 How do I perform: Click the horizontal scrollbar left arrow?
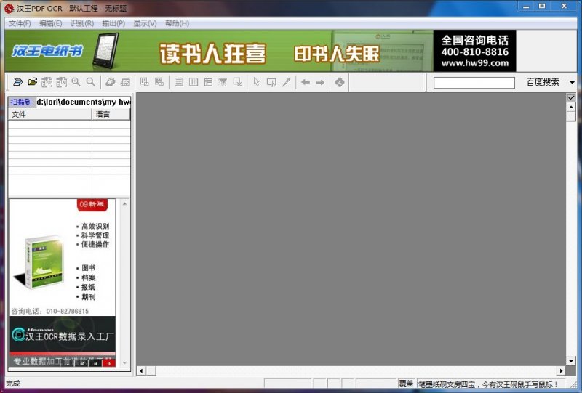pos(141,370)
